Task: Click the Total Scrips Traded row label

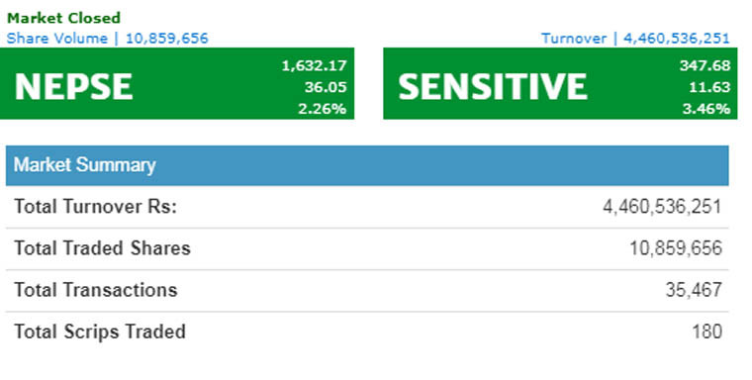Action: [x=100, y=332]
